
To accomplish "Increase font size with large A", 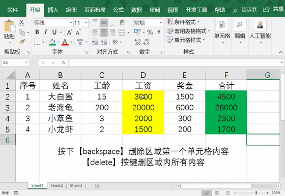I will click(x=69, y=32).
